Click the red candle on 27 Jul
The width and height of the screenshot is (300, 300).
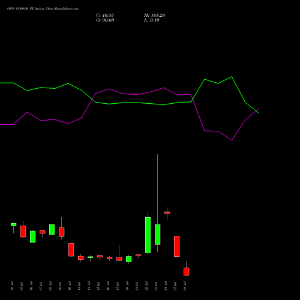coord(177,246)
